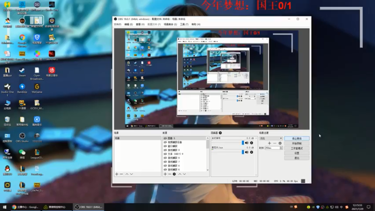Viewport: 375px width, 211px height.
Task: Expand the scene transition type dropdown
Action: pyautogui.click(x=271, y=138)
